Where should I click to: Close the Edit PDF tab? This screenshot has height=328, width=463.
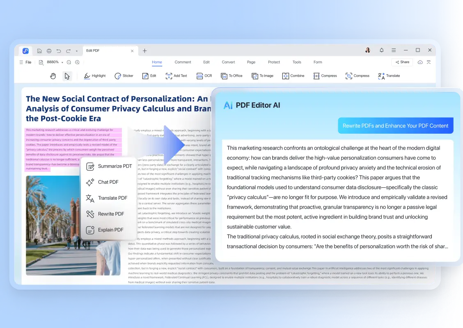(x=132, y=51)
